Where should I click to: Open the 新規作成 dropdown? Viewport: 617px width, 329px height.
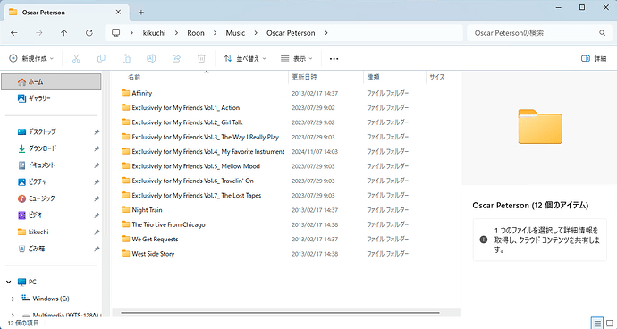(31, 59)
